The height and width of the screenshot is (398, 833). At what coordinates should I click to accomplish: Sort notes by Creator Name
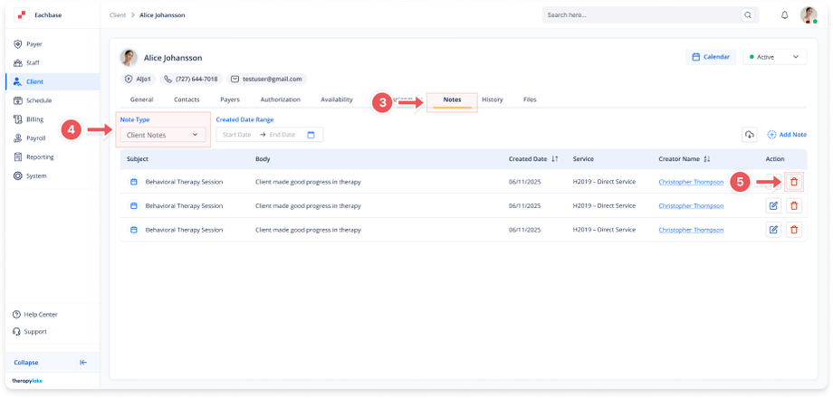click(706, 159)
